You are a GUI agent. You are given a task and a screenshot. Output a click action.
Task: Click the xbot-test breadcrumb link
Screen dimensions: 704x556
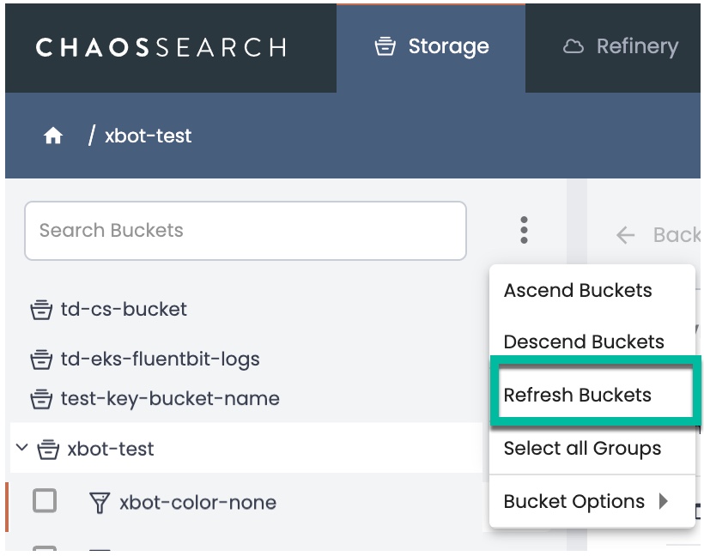(148, 136)
